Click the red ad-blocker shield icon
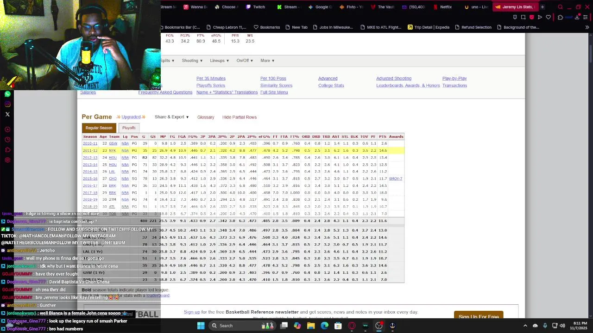 click(x=531, y=17)
